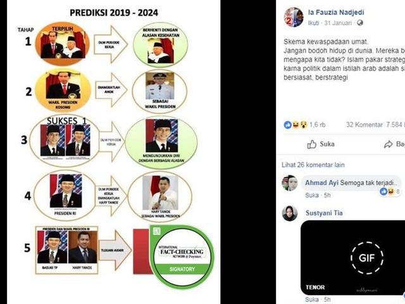Open Ahmad Ayi's avatar thumbnail

290,183
